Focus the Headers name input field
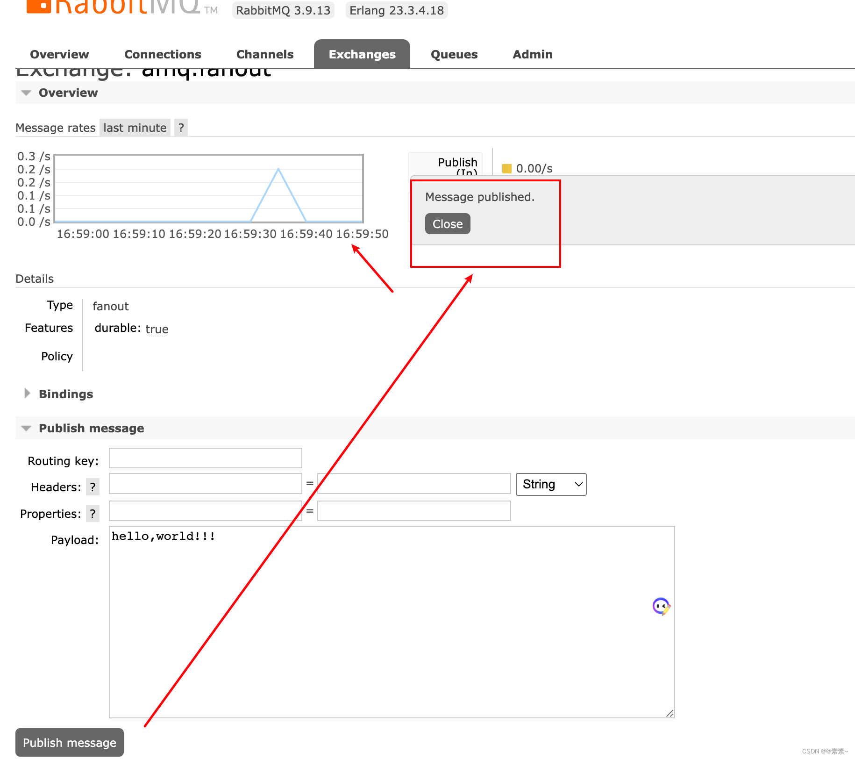Image resolution: width=855 pixels, height=759 pixels. tap(206, 484)
